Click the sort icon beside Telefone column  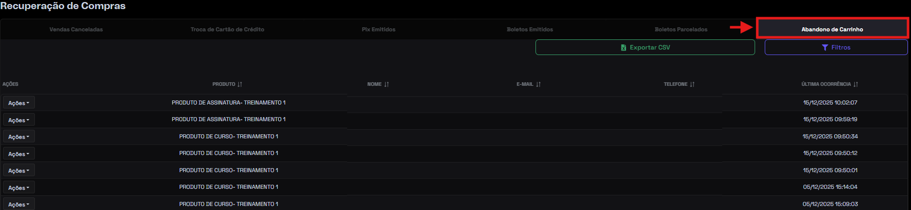click(x=692, y=84)
